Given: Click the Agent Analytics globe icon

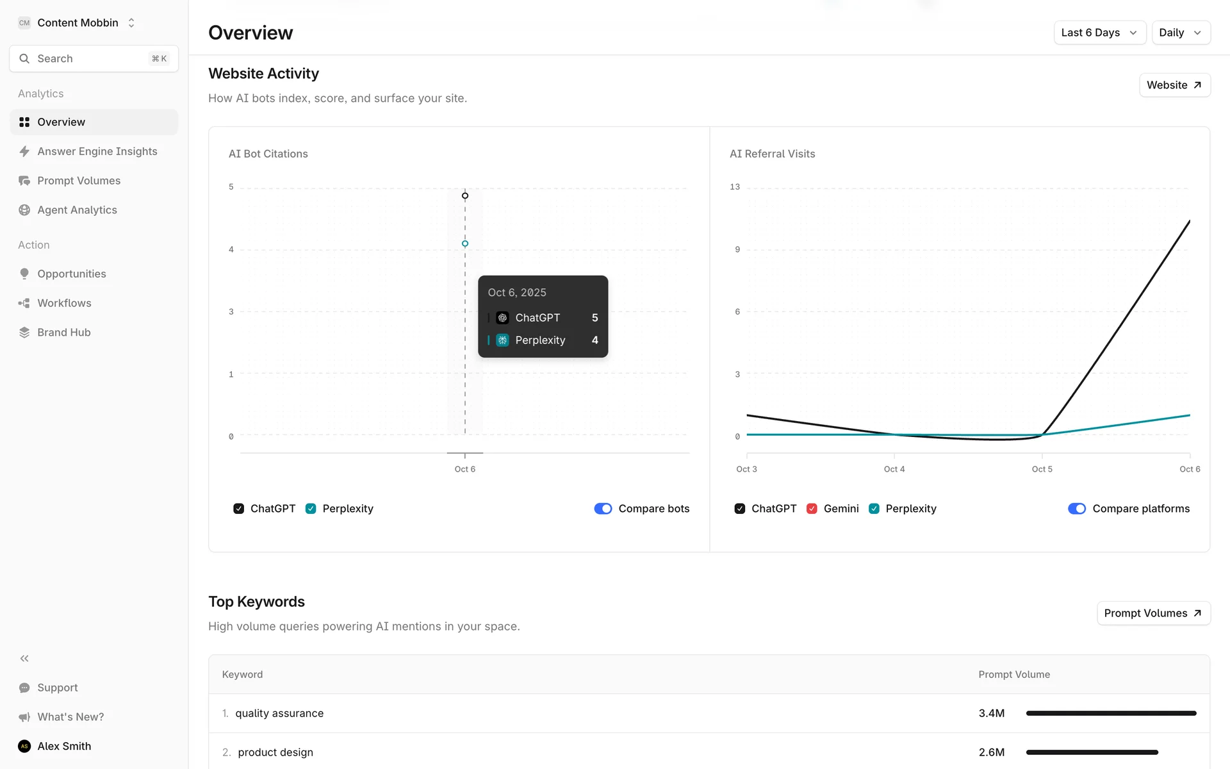Looking at the screenshot, I should pyautogui.click(x=24, y=210).
